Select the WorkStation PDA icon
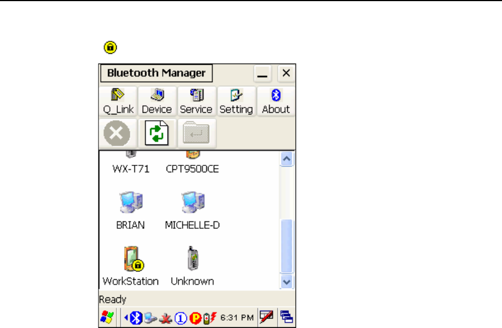 134,258
